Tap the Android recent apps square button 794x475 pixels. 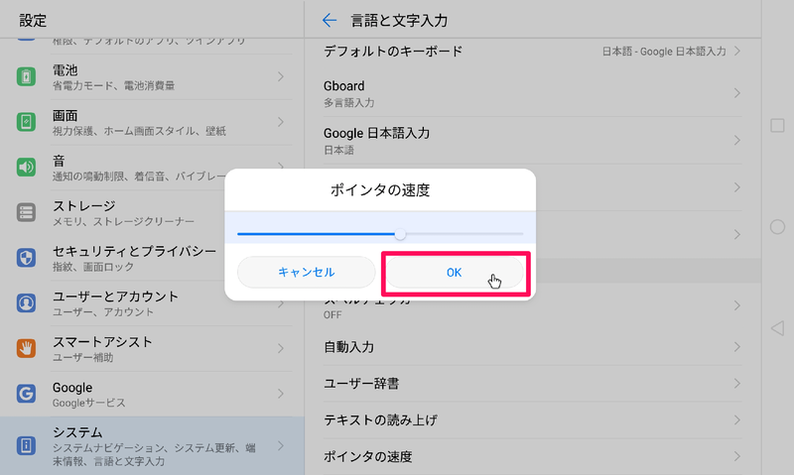tap(777, 126)
